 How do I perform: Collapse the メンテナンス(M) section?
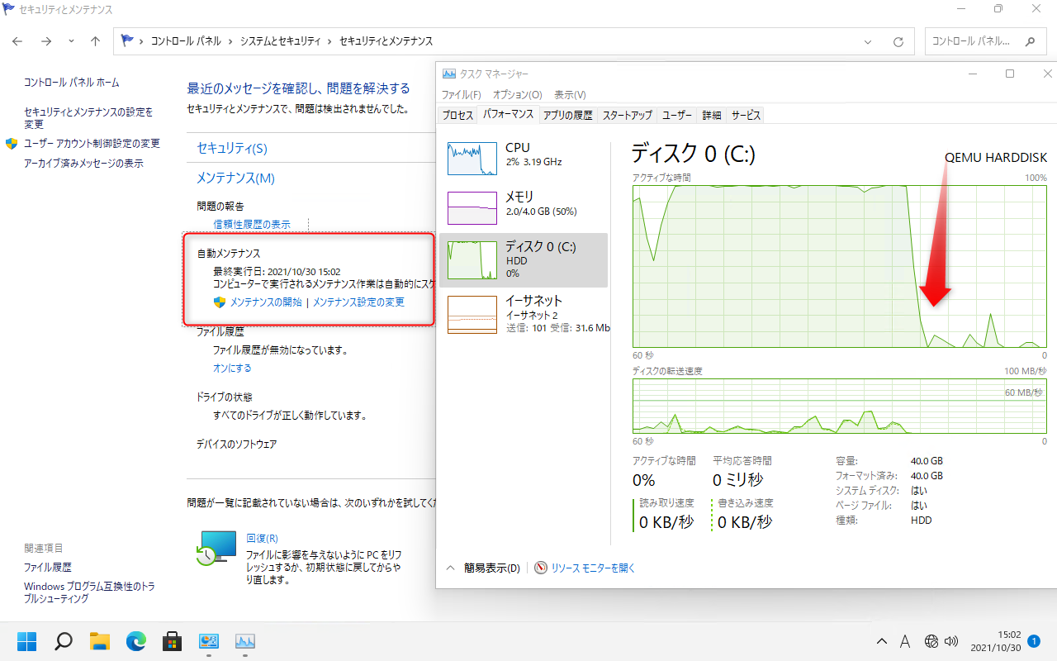(x=235, y=178)
